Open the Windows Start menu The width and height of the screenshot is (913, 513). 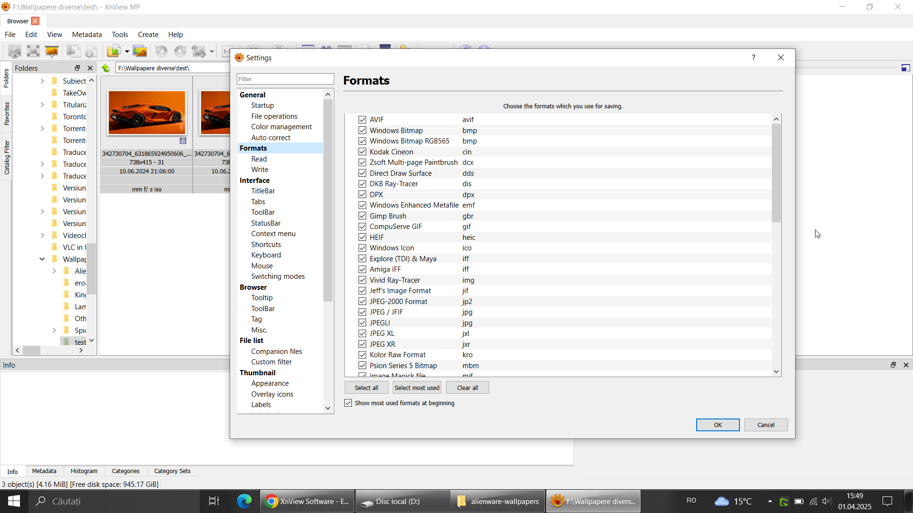click(14, 501)
